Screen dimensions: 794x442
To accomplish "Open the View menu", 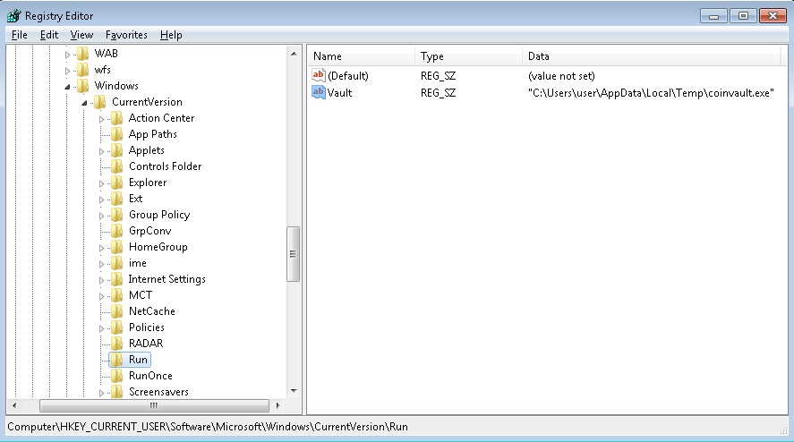I will point(81,35).
